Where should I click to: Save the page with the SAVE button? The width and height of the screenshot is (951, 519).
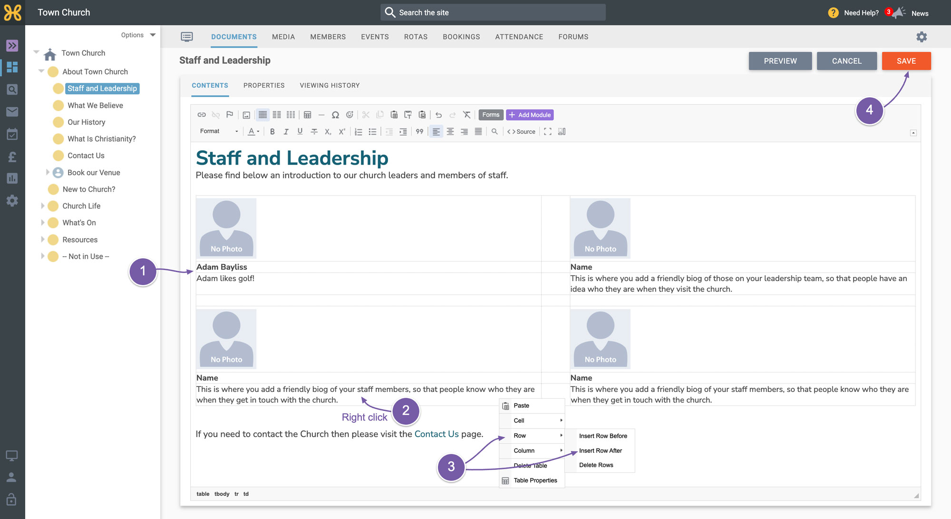pos(906,61)
